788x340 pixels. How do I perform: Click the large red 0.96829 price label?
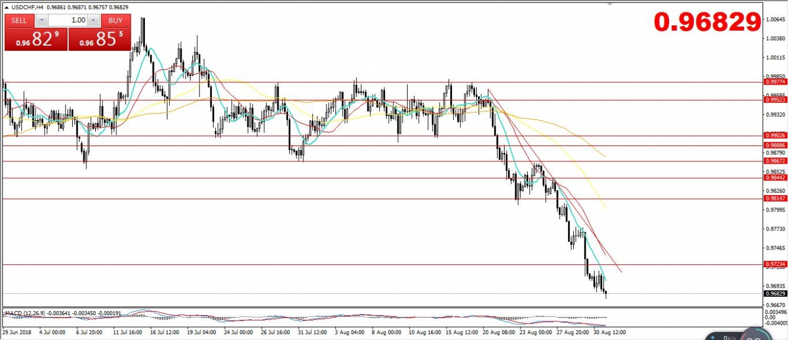pos(707,22)
